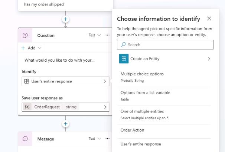The image size is (225, 152).
Task: Close the Choose information panel
Action: [x=209, y=19]
